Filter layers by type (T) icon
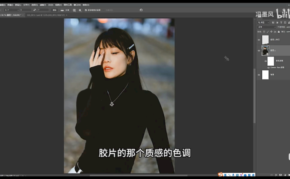 [x=281, y=23]
